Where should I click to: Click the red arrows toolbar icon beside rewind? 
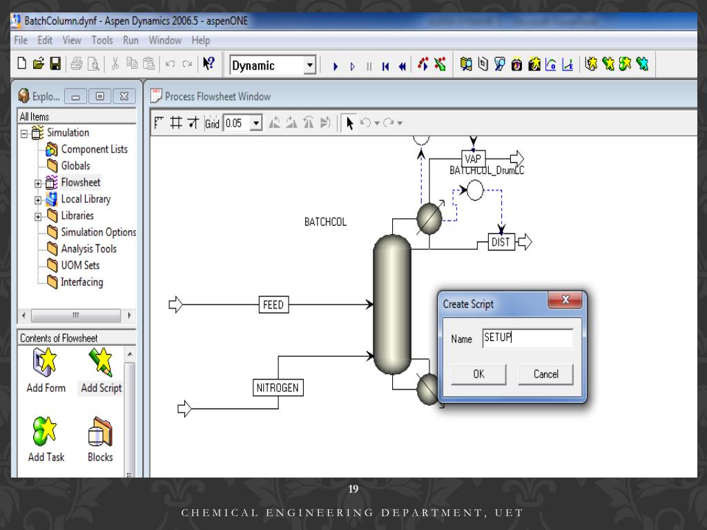(x=423, y=64)
